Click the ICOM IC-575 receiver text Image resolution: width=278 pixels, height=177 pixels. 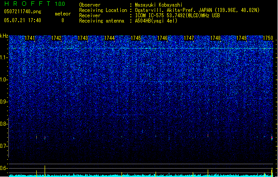coord(177,15)
